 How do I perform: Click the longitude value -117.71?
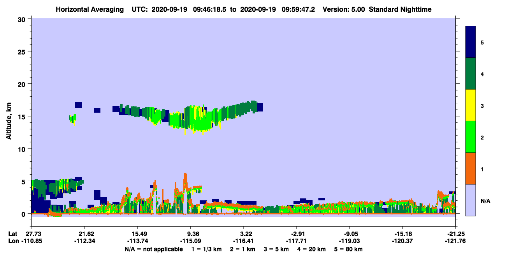coord(297,241)
